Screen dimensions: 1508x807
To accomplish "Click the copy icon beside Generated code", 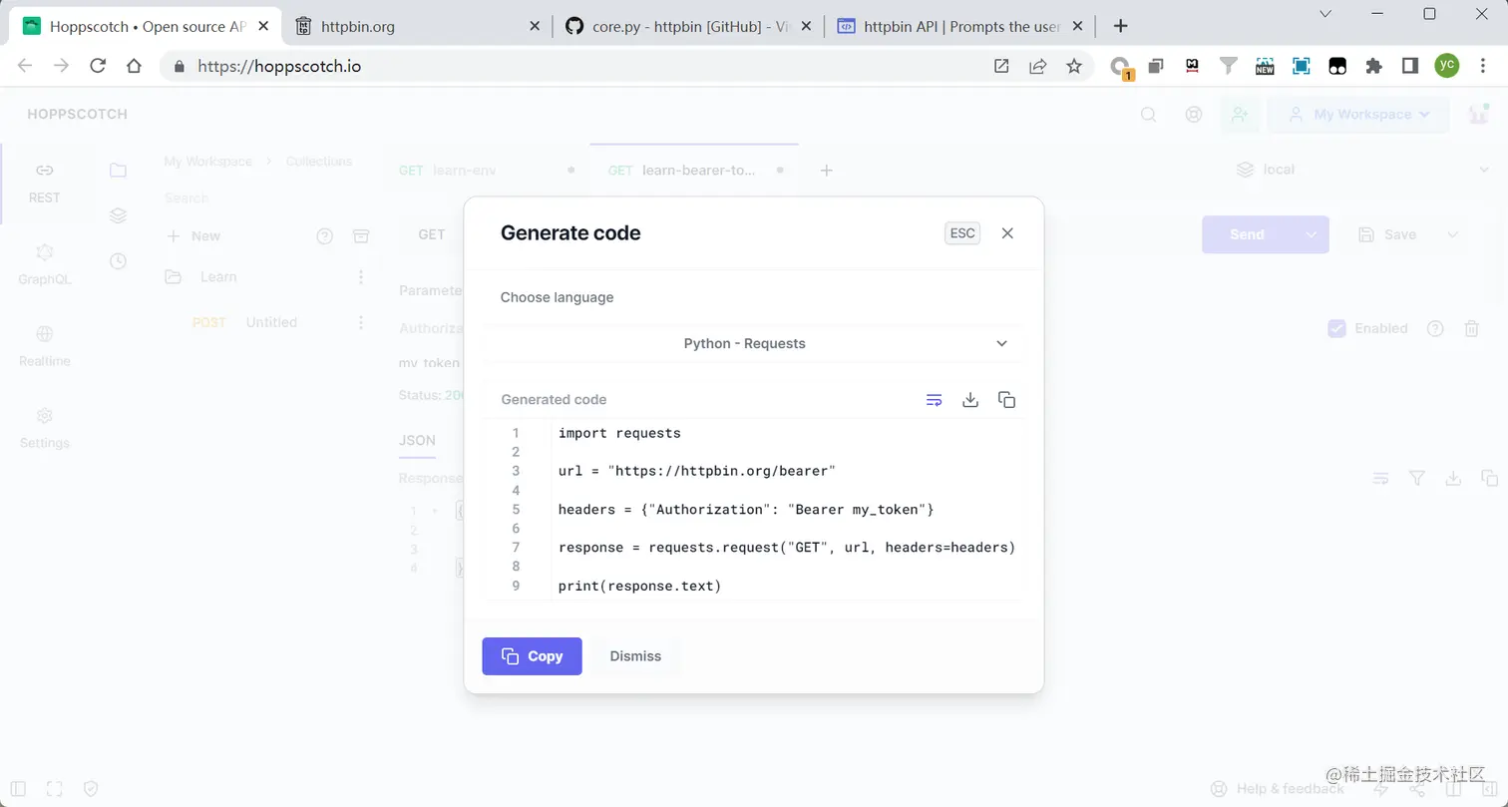I will tap(1006, 400).
